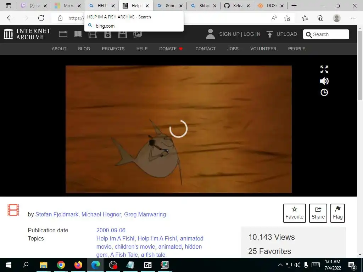Image resolution: width=363 pixels, height=272 pixels.
Task: Click SIGN UP link
Action: 229,34
